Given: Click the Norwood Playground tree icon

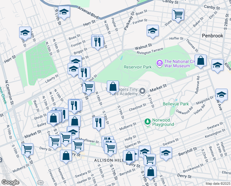Looking at the screenshot, I should pyautogui.click(x=148, y=121).
